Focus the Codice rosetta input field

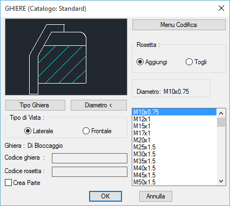[x=90, y=171]
